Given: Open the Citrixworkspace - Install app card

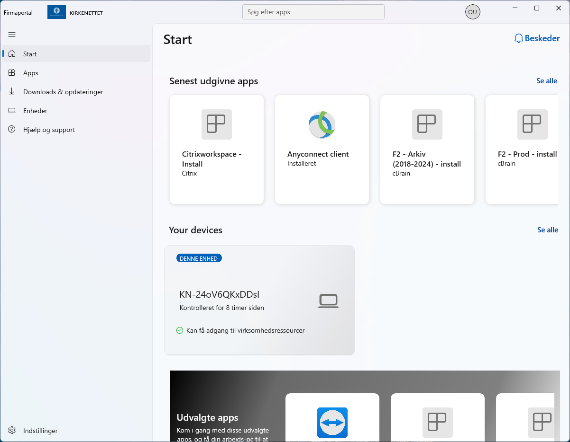Looking at the screenshot, I should [x=217, y=150].
